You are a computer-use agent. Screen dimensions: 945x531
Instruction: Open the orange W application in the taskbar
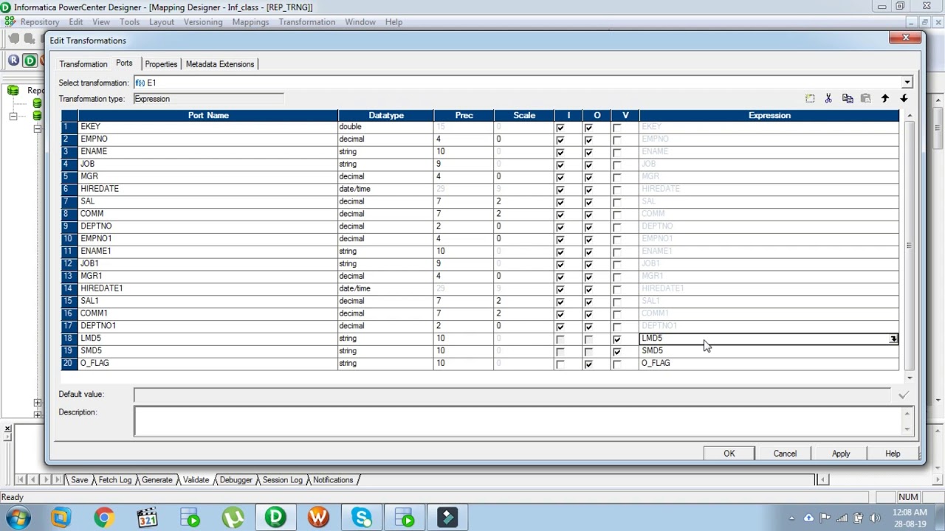click(x=319, y=518)
